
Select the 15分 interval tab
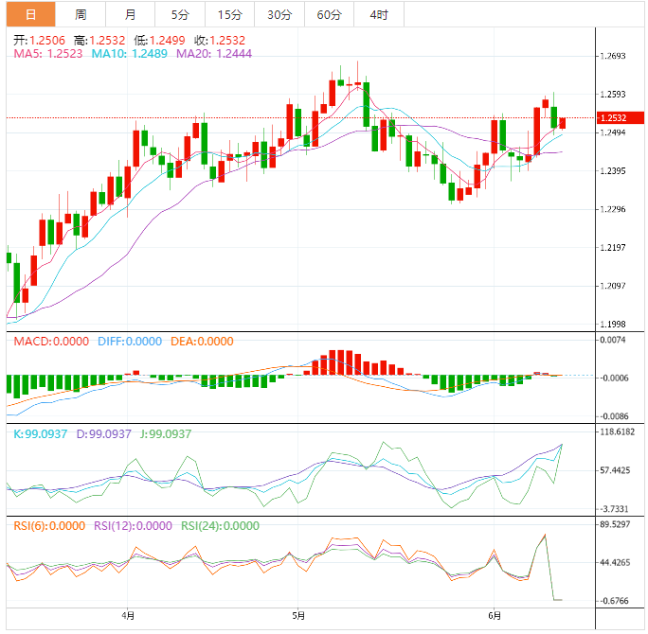click(x=229, y=14)
